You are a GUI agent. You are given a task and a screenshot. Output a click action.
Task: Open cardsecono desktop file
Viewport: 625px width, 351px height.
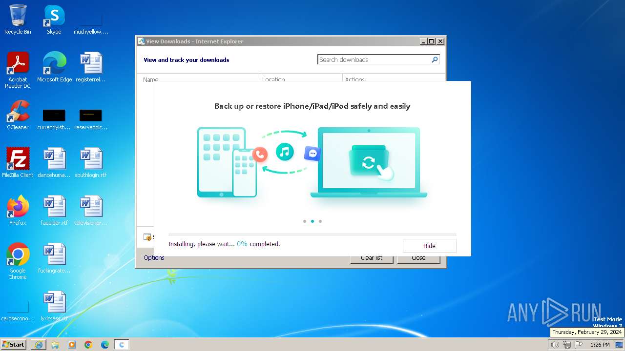click(18, 311)
